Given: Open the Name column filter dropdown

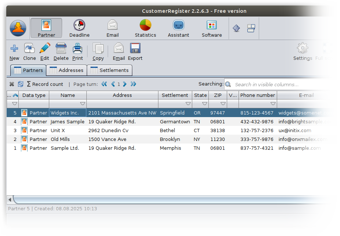Looking at the screenshot, I should pyautogui.click(x=83, y=104).
